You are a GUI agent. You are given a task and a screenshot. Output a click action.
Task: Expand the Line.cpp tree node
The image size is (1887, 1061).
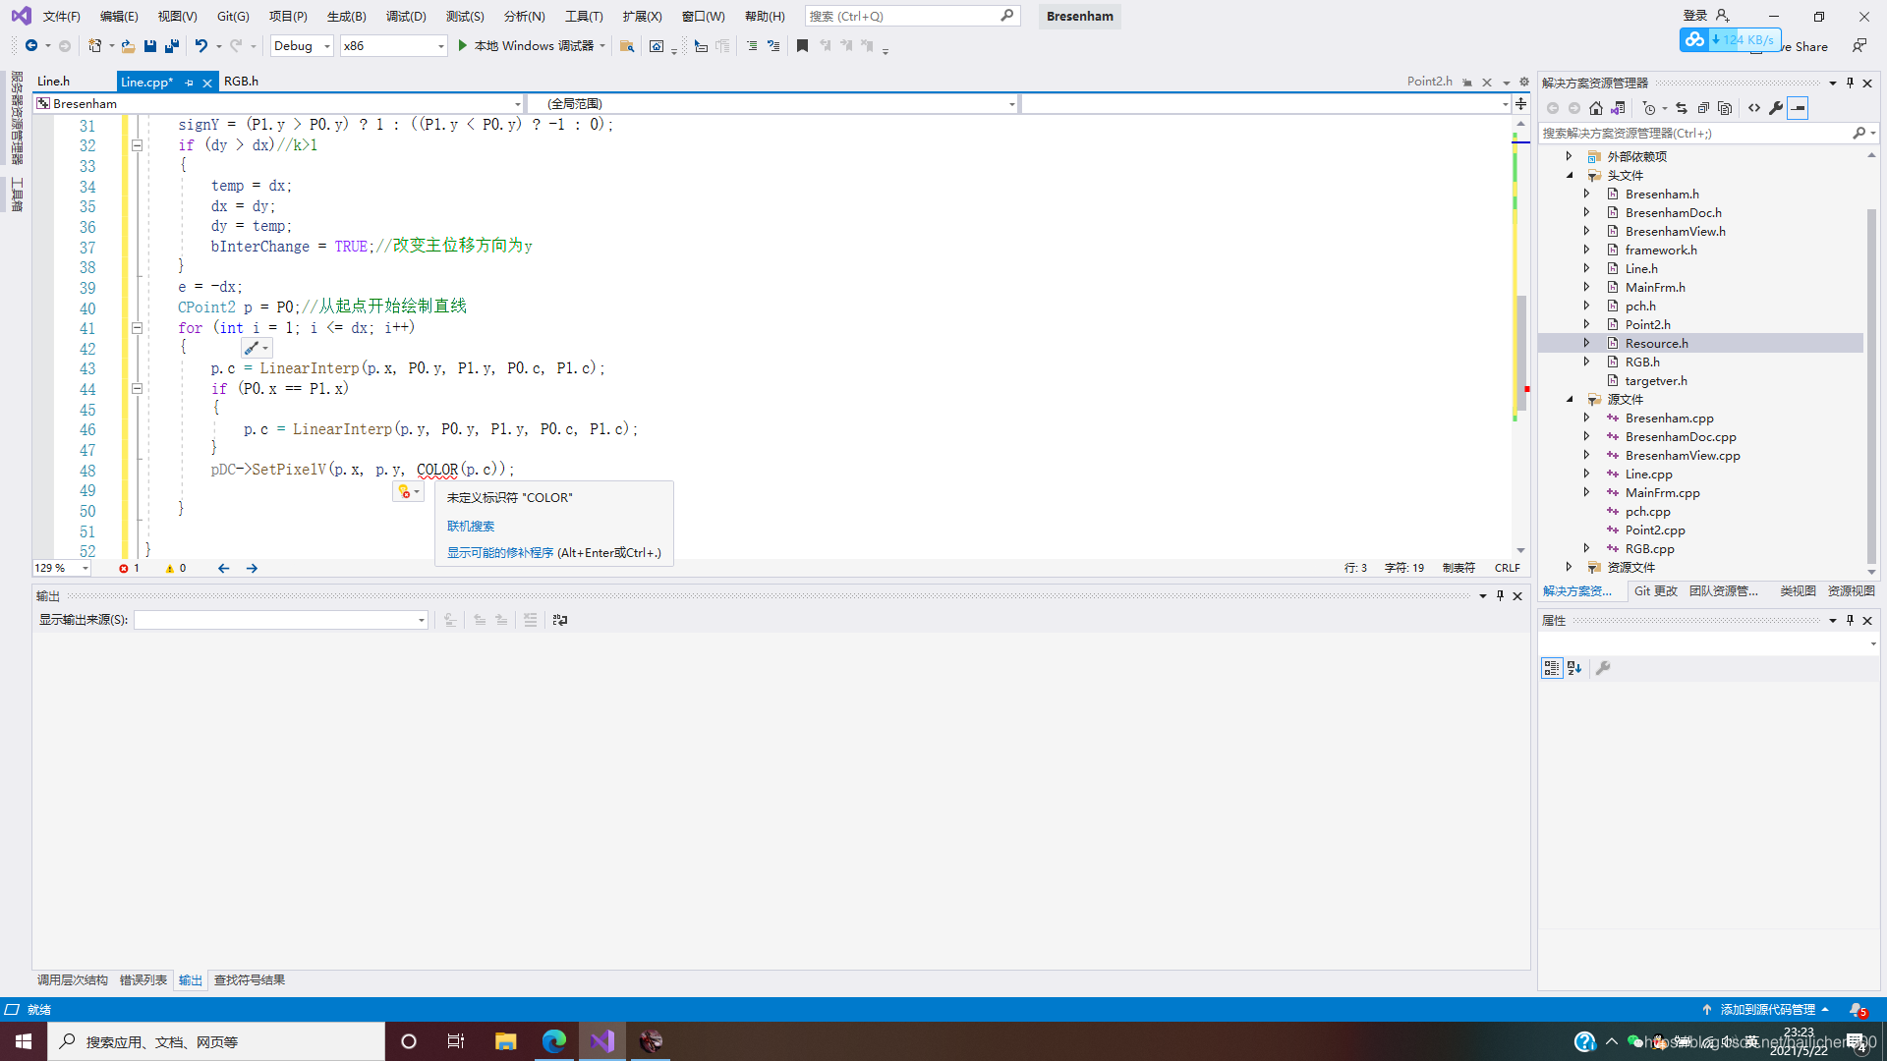point(1586,474)
